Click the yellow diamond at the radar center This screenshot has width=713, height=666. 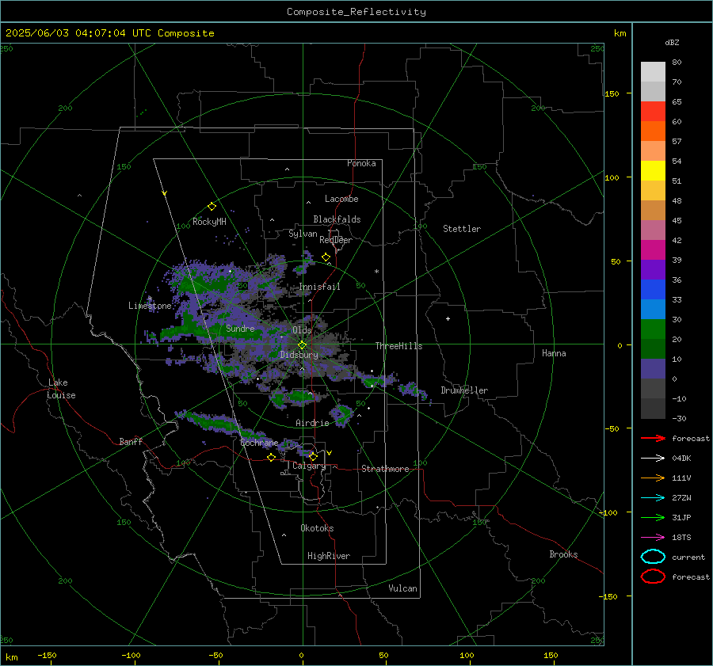click(x=302, y=345)
